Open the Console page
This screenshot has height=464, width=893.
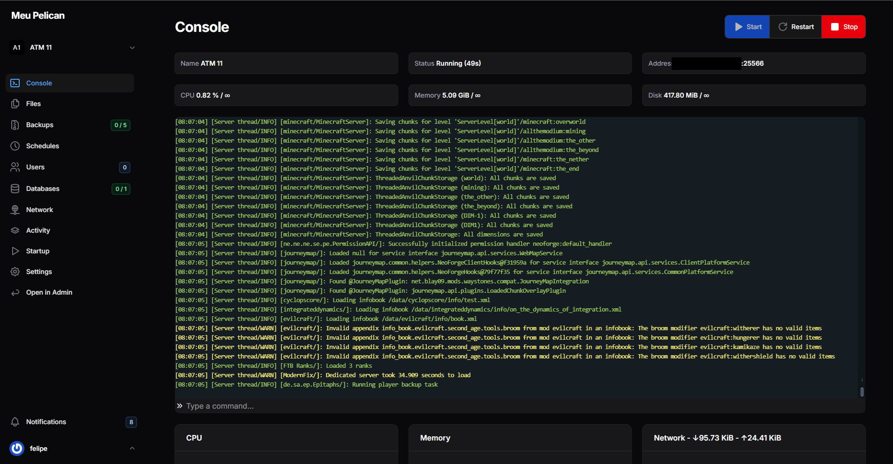click(x=70, y=83)
